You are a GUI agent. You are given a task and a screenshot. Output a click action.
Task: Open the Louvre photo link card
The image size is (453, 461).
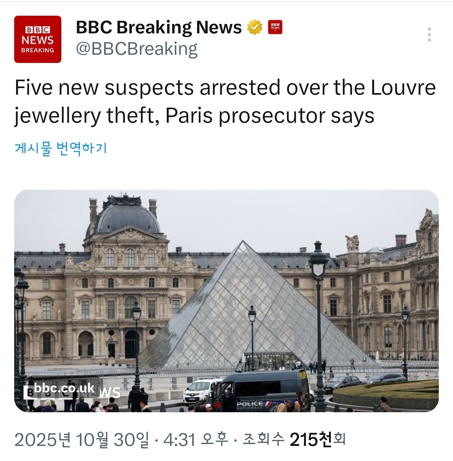point(226,301)
